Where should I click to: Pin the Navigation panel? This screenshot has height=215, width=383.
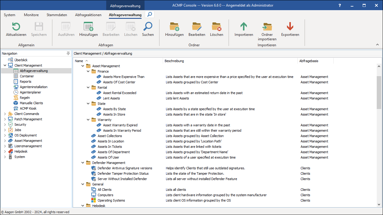[x=68, y=53]
